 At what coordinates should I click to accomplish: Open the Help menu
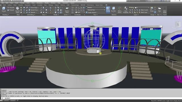coord(59,3)
